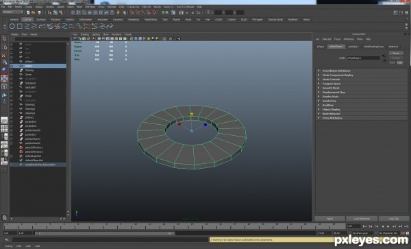The width and height of the screenshot is (411, 249).
Task: Click the play forwards button
Action: tap(388, 226)
